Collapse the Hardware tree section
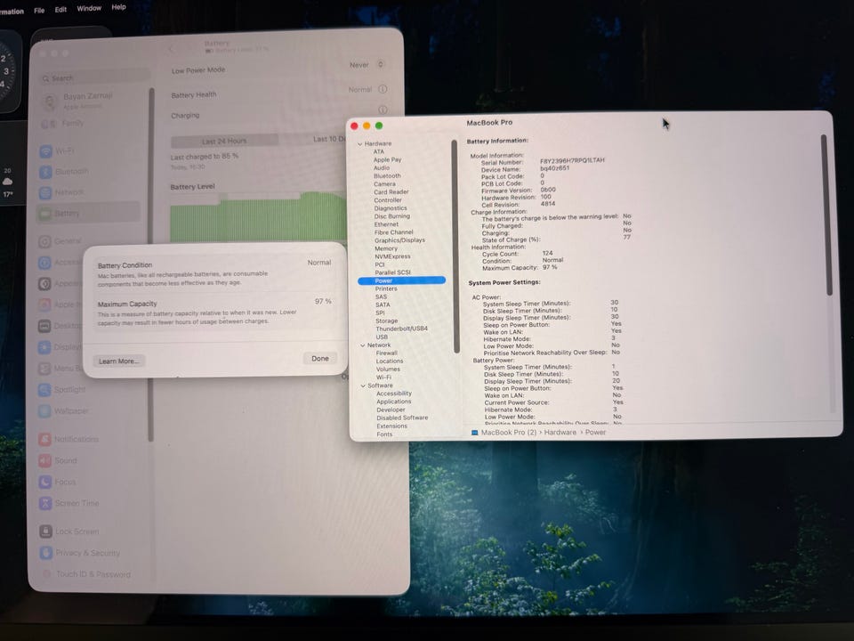 (x=360, y=144)
